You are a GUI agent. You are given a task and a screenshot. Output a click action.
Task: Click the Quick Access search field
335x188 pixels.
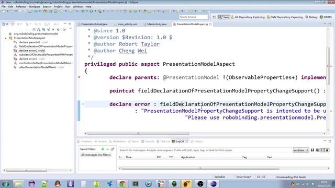(x=194, y=17)
